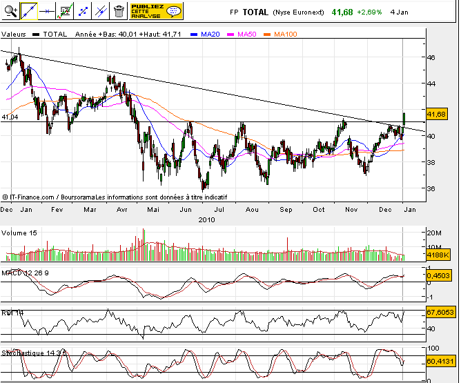Click the +2,69% change value
The height and width of the screenshot is (383, 461).
pyautogui.click(x=369, y=12)
